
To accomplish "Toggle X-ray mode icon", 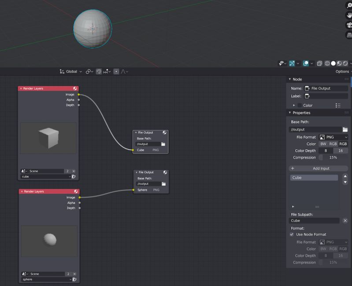I will [319, 63].
